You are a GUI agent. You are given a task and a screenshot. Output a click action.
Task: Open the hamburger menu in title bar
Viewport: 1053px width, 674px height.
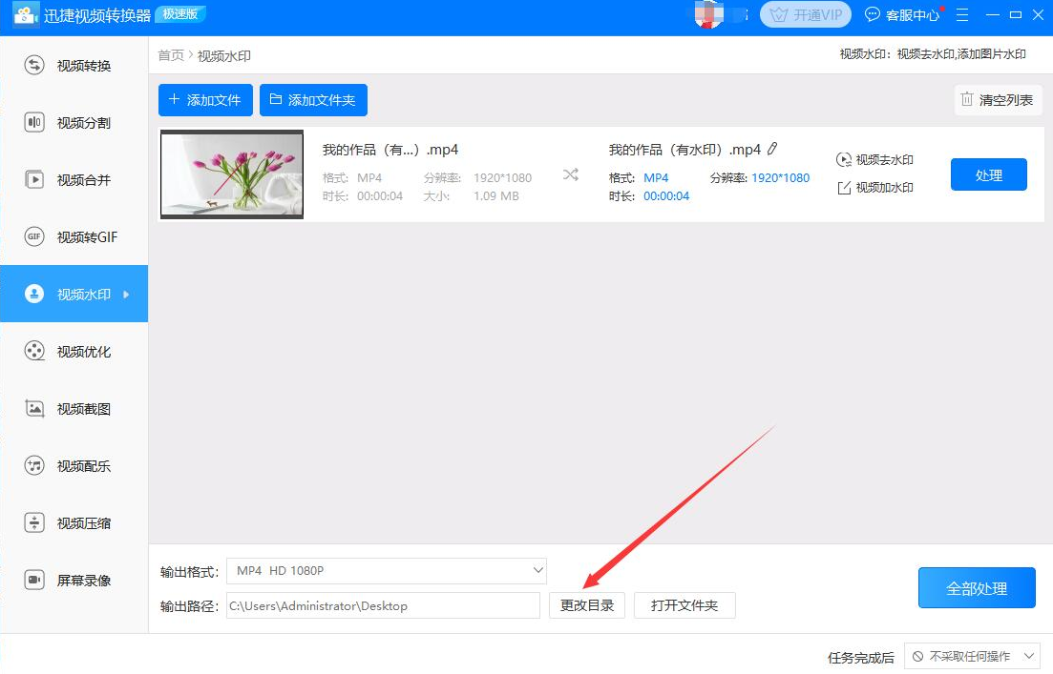962,14
